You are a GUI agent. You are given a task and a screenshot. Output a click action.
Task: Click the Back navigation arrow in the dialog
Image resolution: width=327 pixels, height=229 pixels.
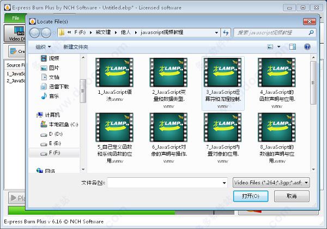(35, 33)
